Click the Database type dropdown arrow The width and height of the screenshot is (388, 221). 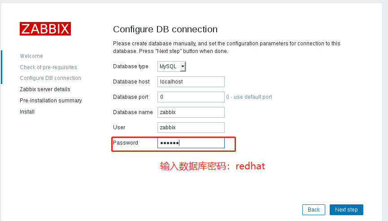pos(183,66)
